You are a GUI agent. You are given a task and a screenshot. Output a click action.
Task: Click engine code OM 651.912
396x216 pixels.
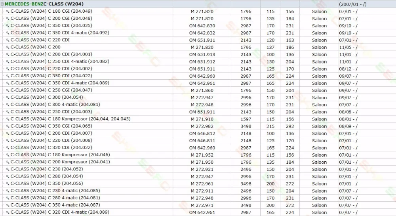202,62
